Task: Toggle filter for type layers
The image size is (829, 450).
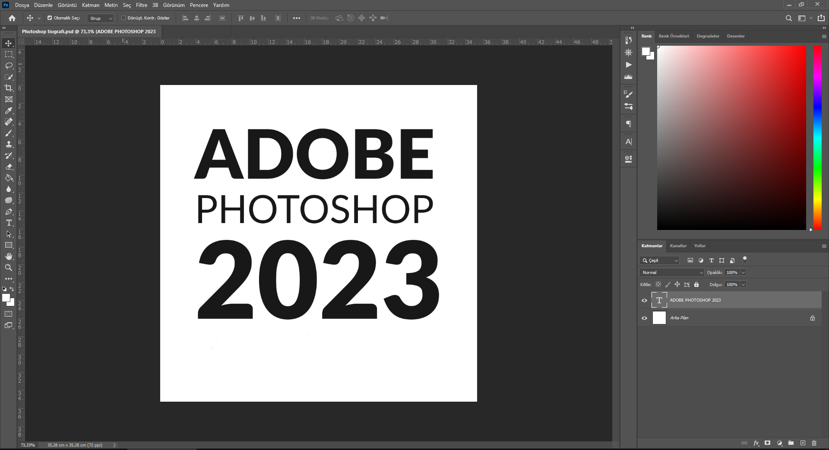Action: 711,260
